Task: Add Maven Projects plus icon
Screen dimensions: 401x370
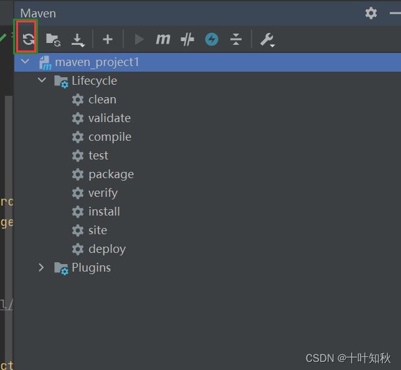Action: pyautogui.click(x=108, y=39)
